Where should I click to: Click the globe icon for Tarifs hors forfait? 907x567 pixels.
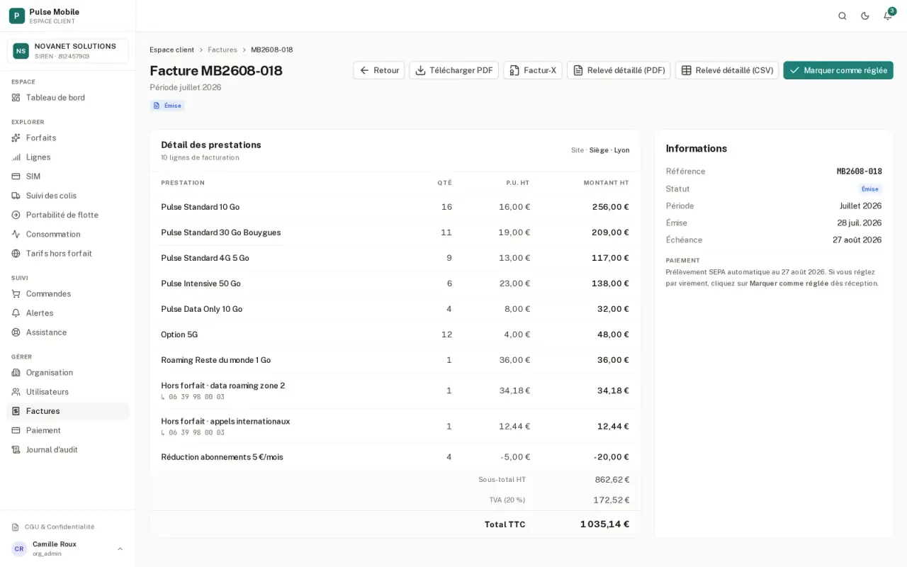click(16, 253)
